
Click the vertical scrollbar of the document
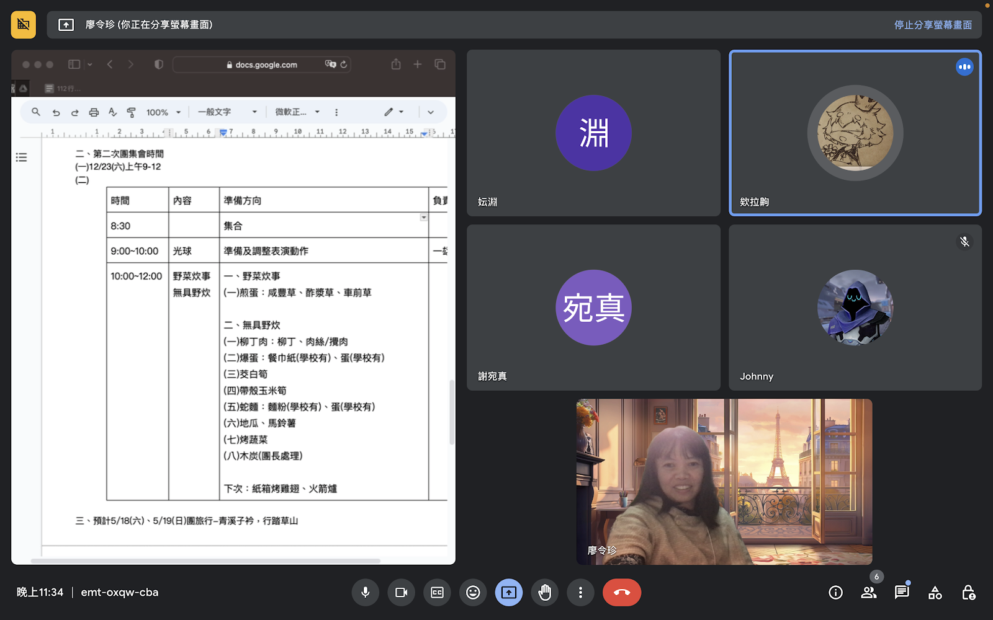coord(452,412)
